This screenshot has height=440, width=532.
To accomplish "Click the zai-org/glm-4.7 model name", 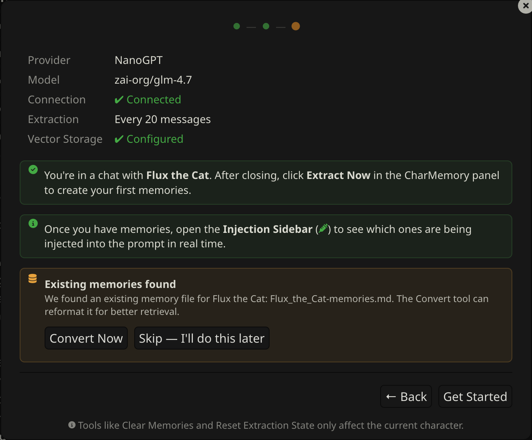I will tap(153, 80).
